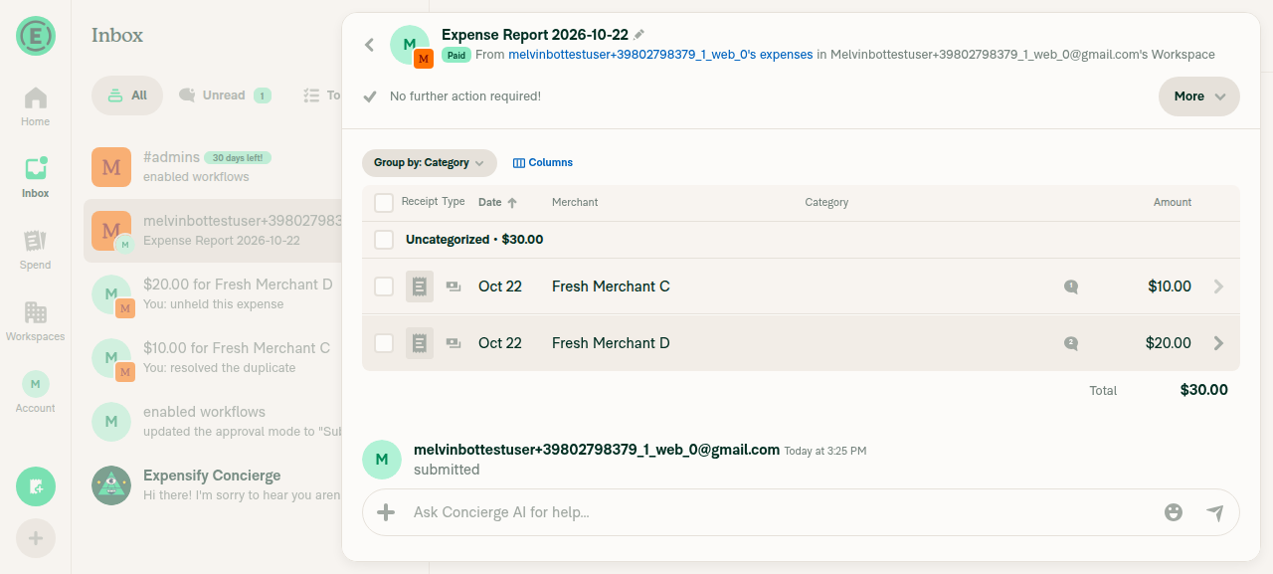Image resolution: width=1273 pixels, height=574 pixels.
Task: Open the emoji picker in composer
Action: (1174, 512)
